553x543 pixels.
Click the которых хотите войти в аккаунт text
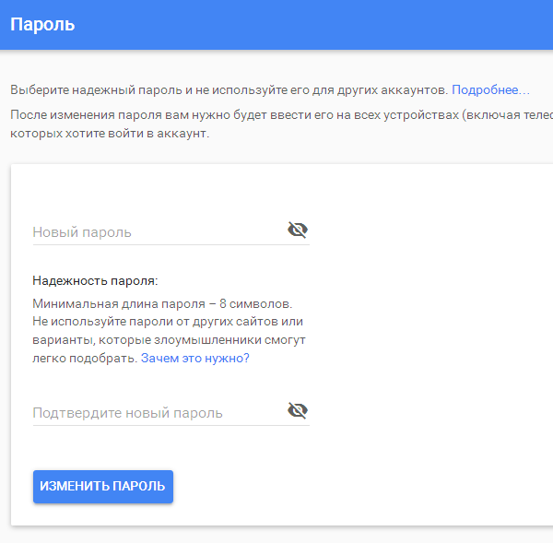click(110, 134)
